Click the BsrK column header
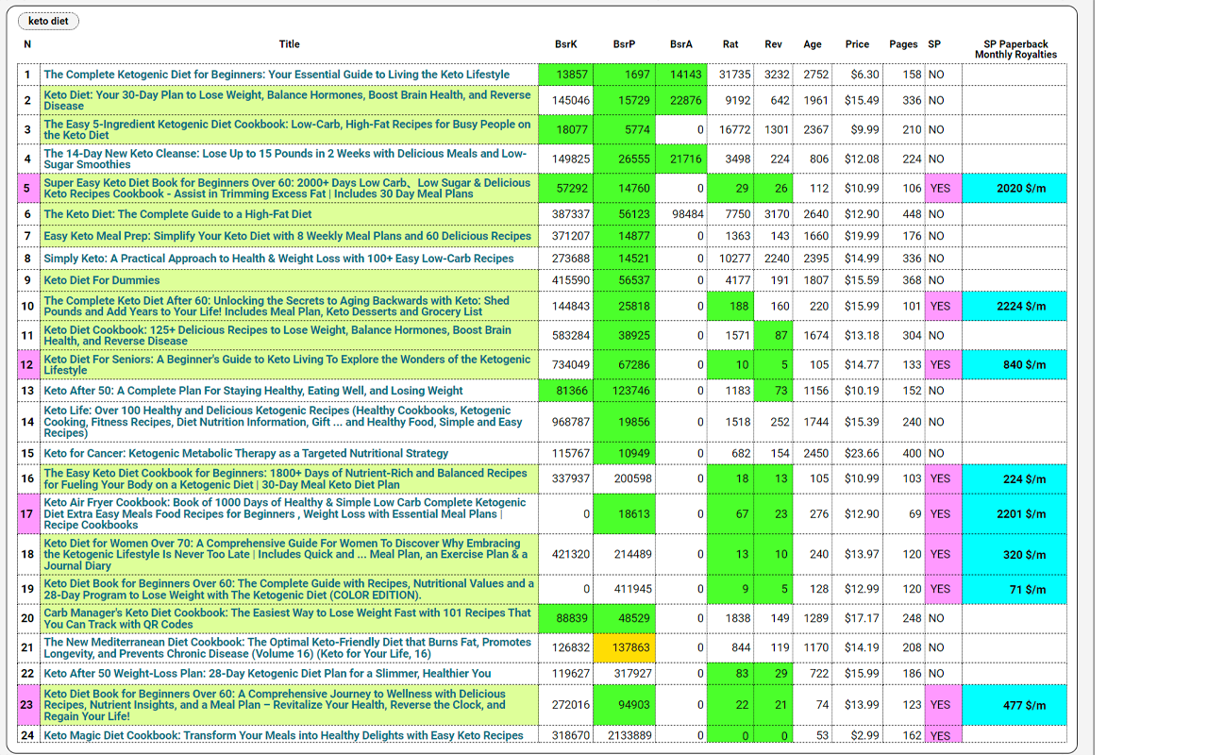Viewport: 1208px width, 755px height. pos(565,44)
